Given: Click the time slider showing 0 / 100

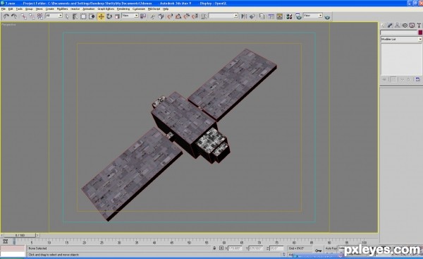Looking at the screenshot, I should 20,235.
